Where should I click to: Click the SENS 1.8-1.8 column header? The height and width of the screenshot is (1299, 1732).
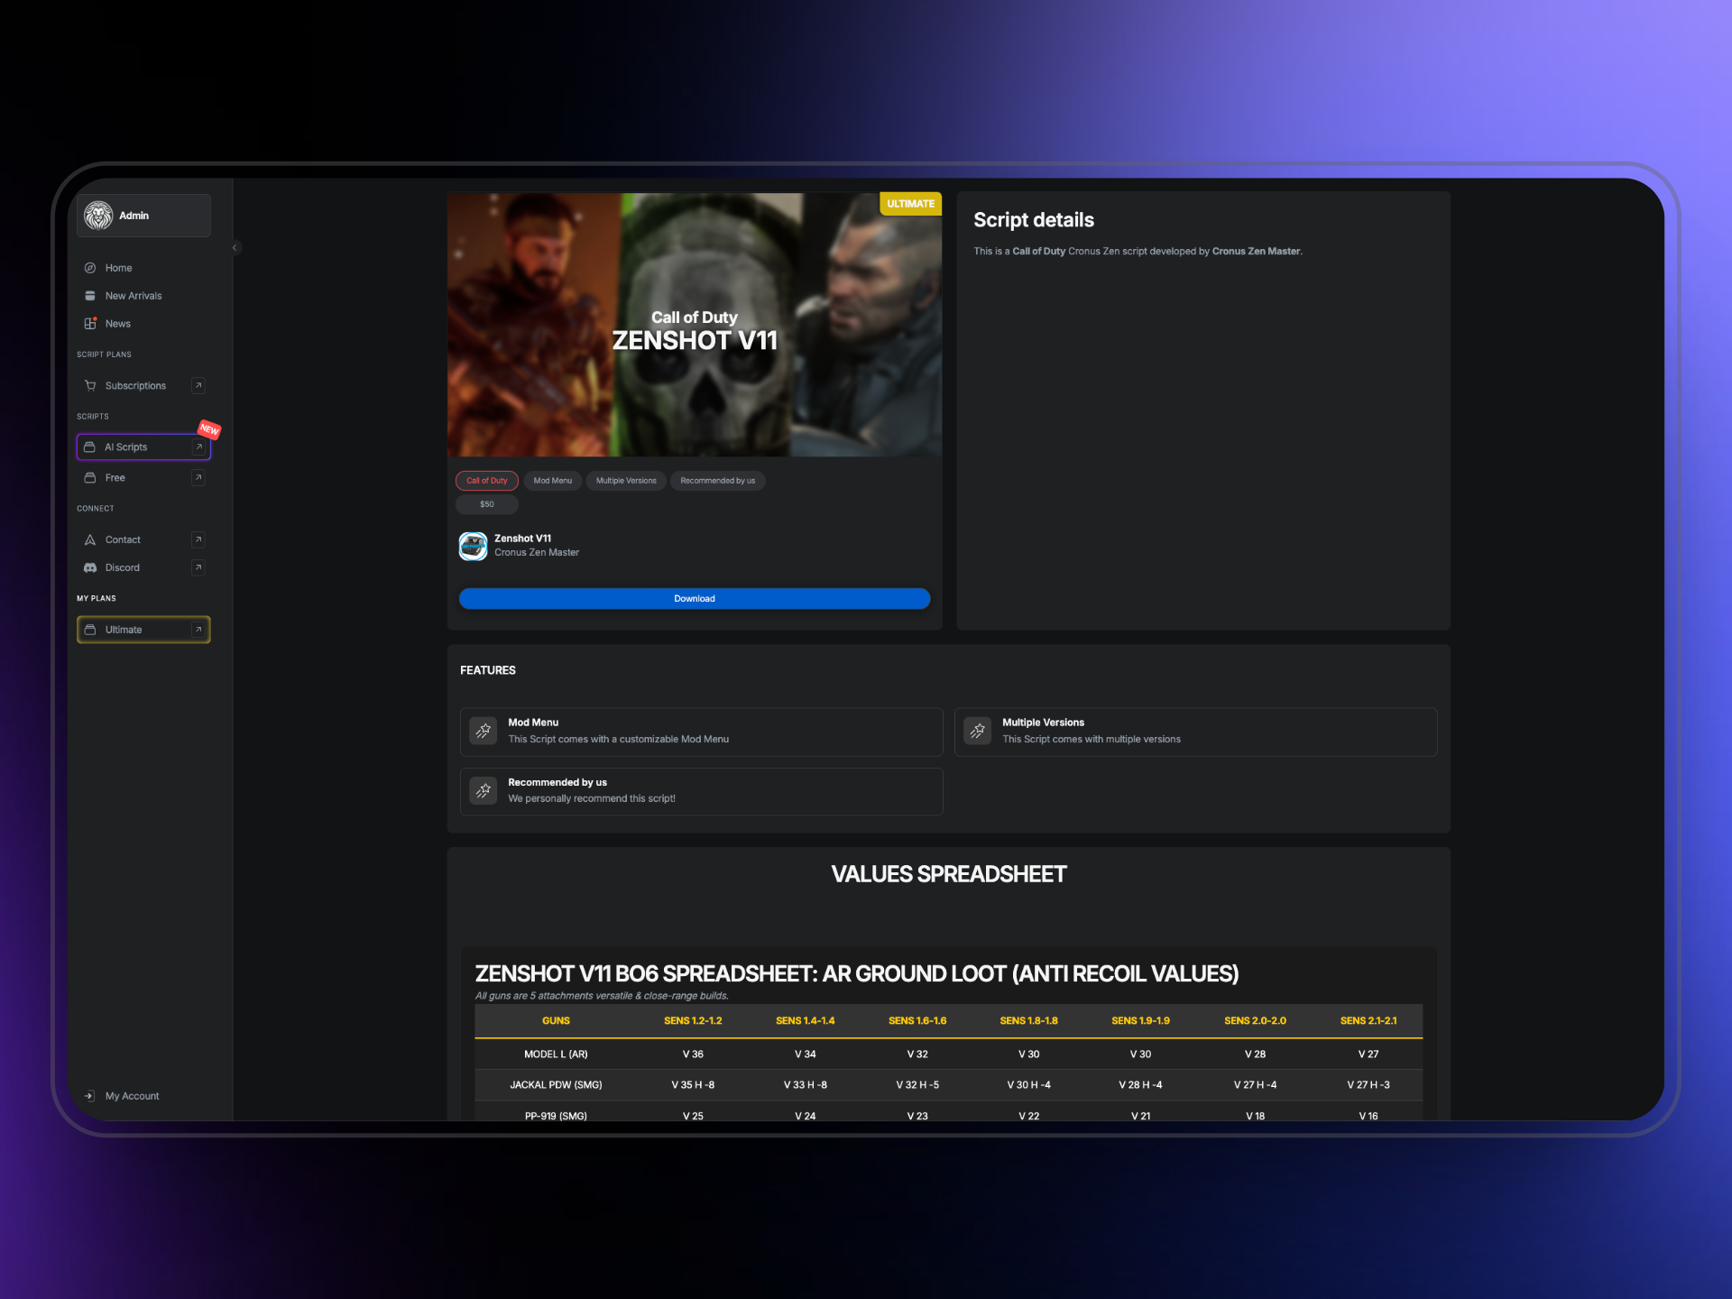(x=1028, y=1021)
